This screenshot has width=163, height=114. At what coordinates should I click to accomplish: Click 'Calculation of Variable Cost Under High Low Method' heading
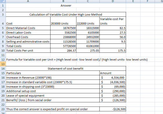tap(66, 15)
